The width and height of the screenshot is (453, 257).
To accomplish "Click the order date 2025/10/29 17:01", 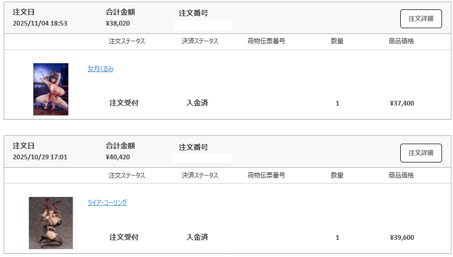I will 40,157.
